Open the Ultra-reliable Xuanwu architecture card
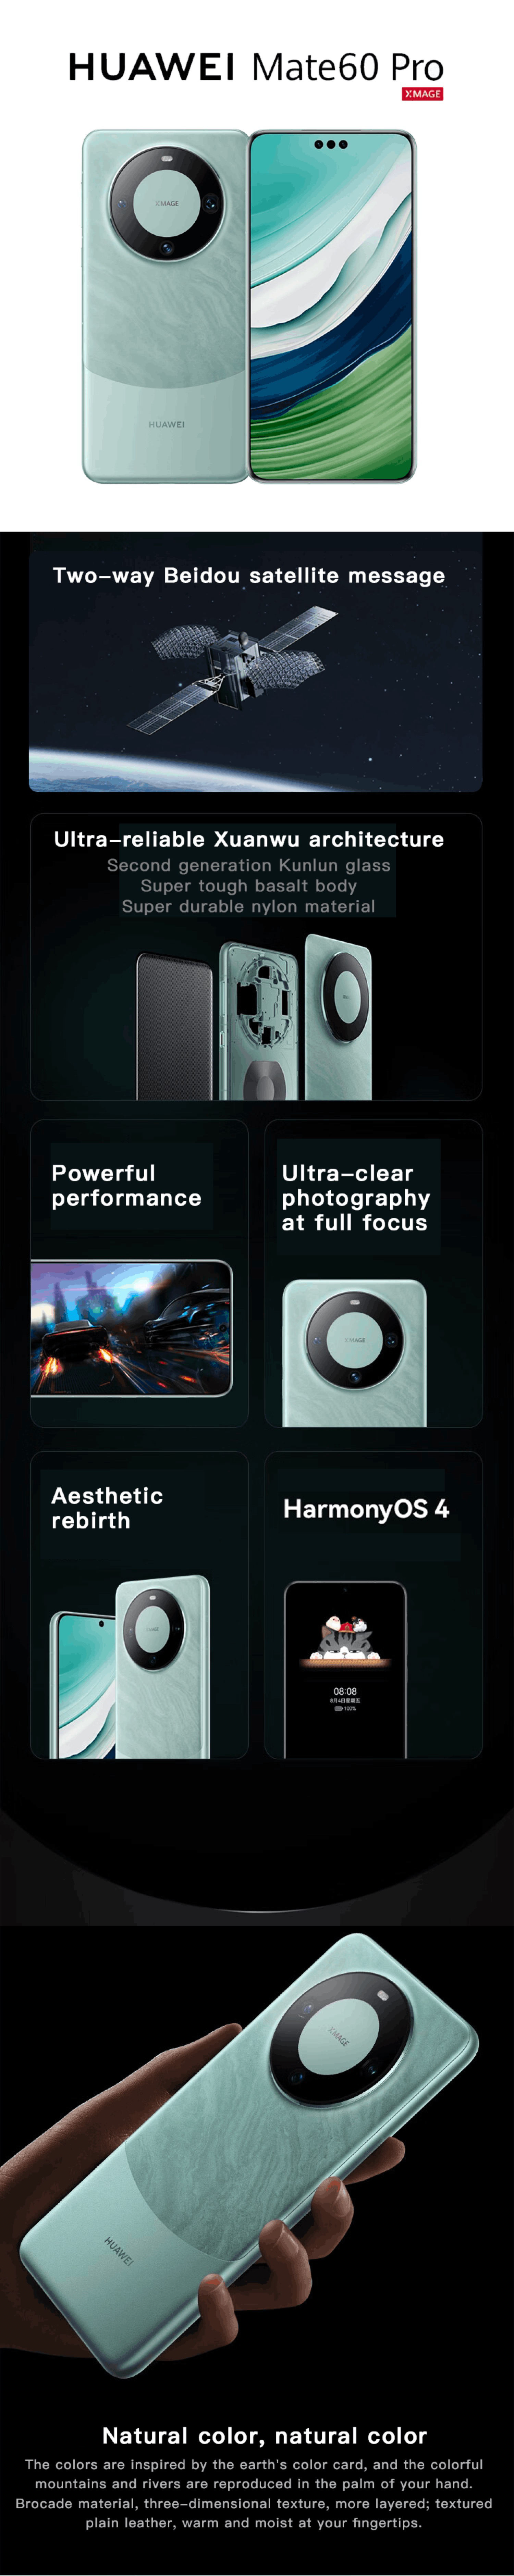 [256, 957]
